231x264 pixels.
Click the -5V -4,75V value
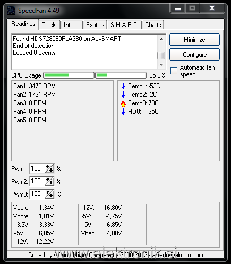[114, 216]
